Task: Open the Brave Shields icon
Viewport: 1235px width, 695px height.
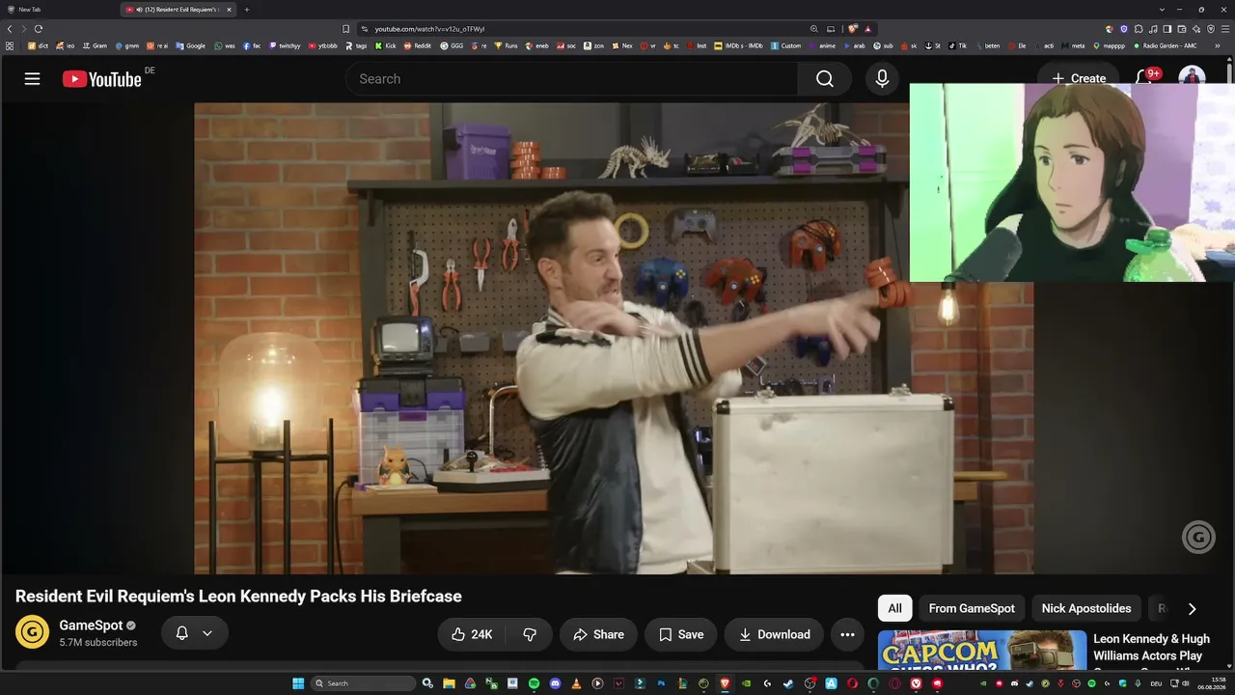Action: click(853, 29)
